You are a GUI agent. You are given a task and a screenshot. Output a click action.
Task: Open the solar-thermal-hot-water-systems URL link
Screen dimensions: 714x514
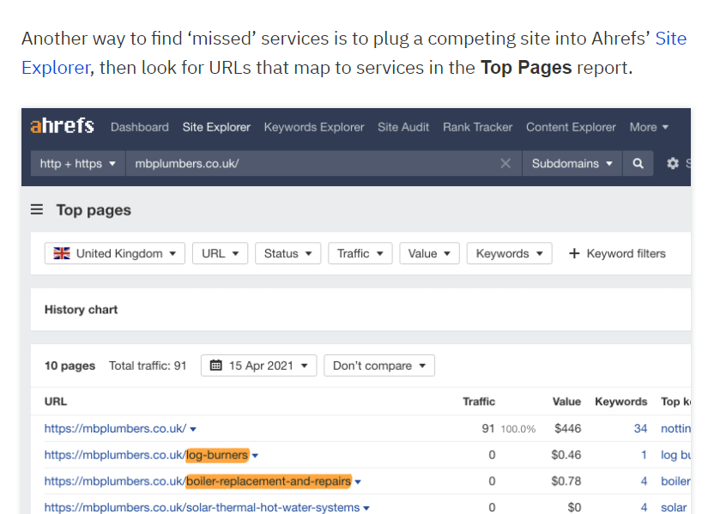pos(202,507)
